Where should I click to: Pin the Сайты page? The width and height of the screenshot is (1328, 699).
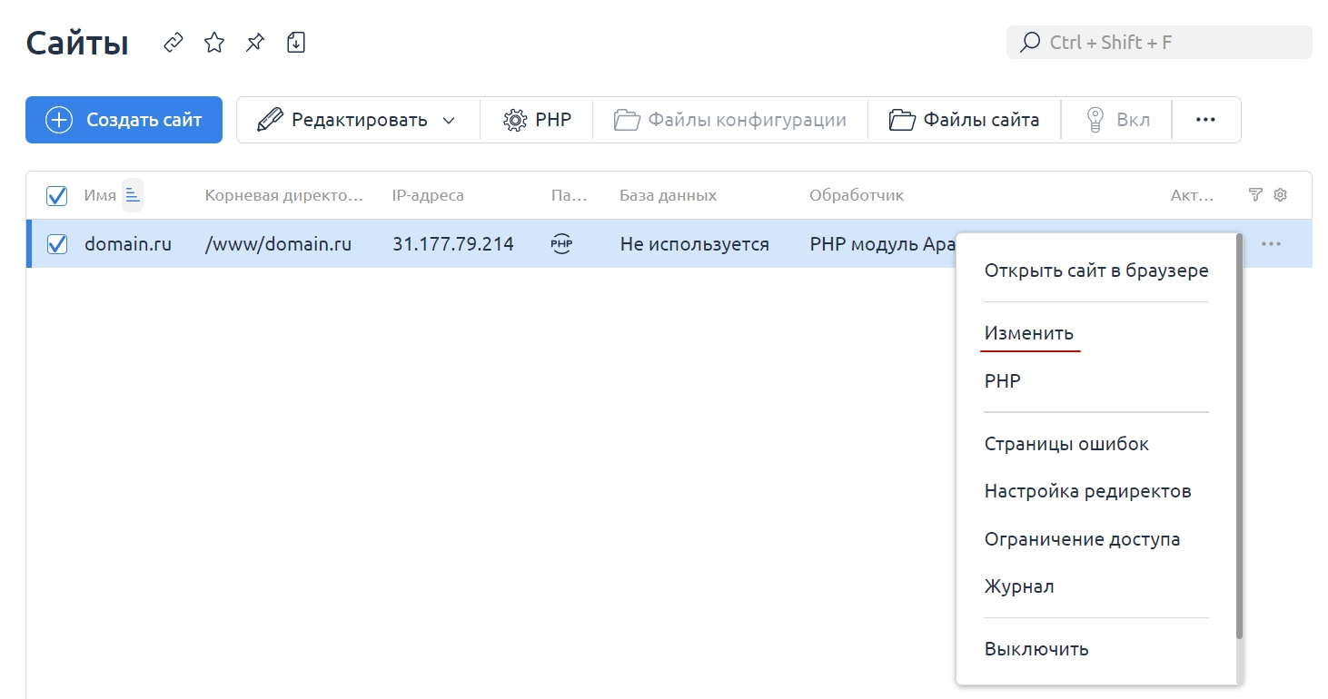[255, 43]
